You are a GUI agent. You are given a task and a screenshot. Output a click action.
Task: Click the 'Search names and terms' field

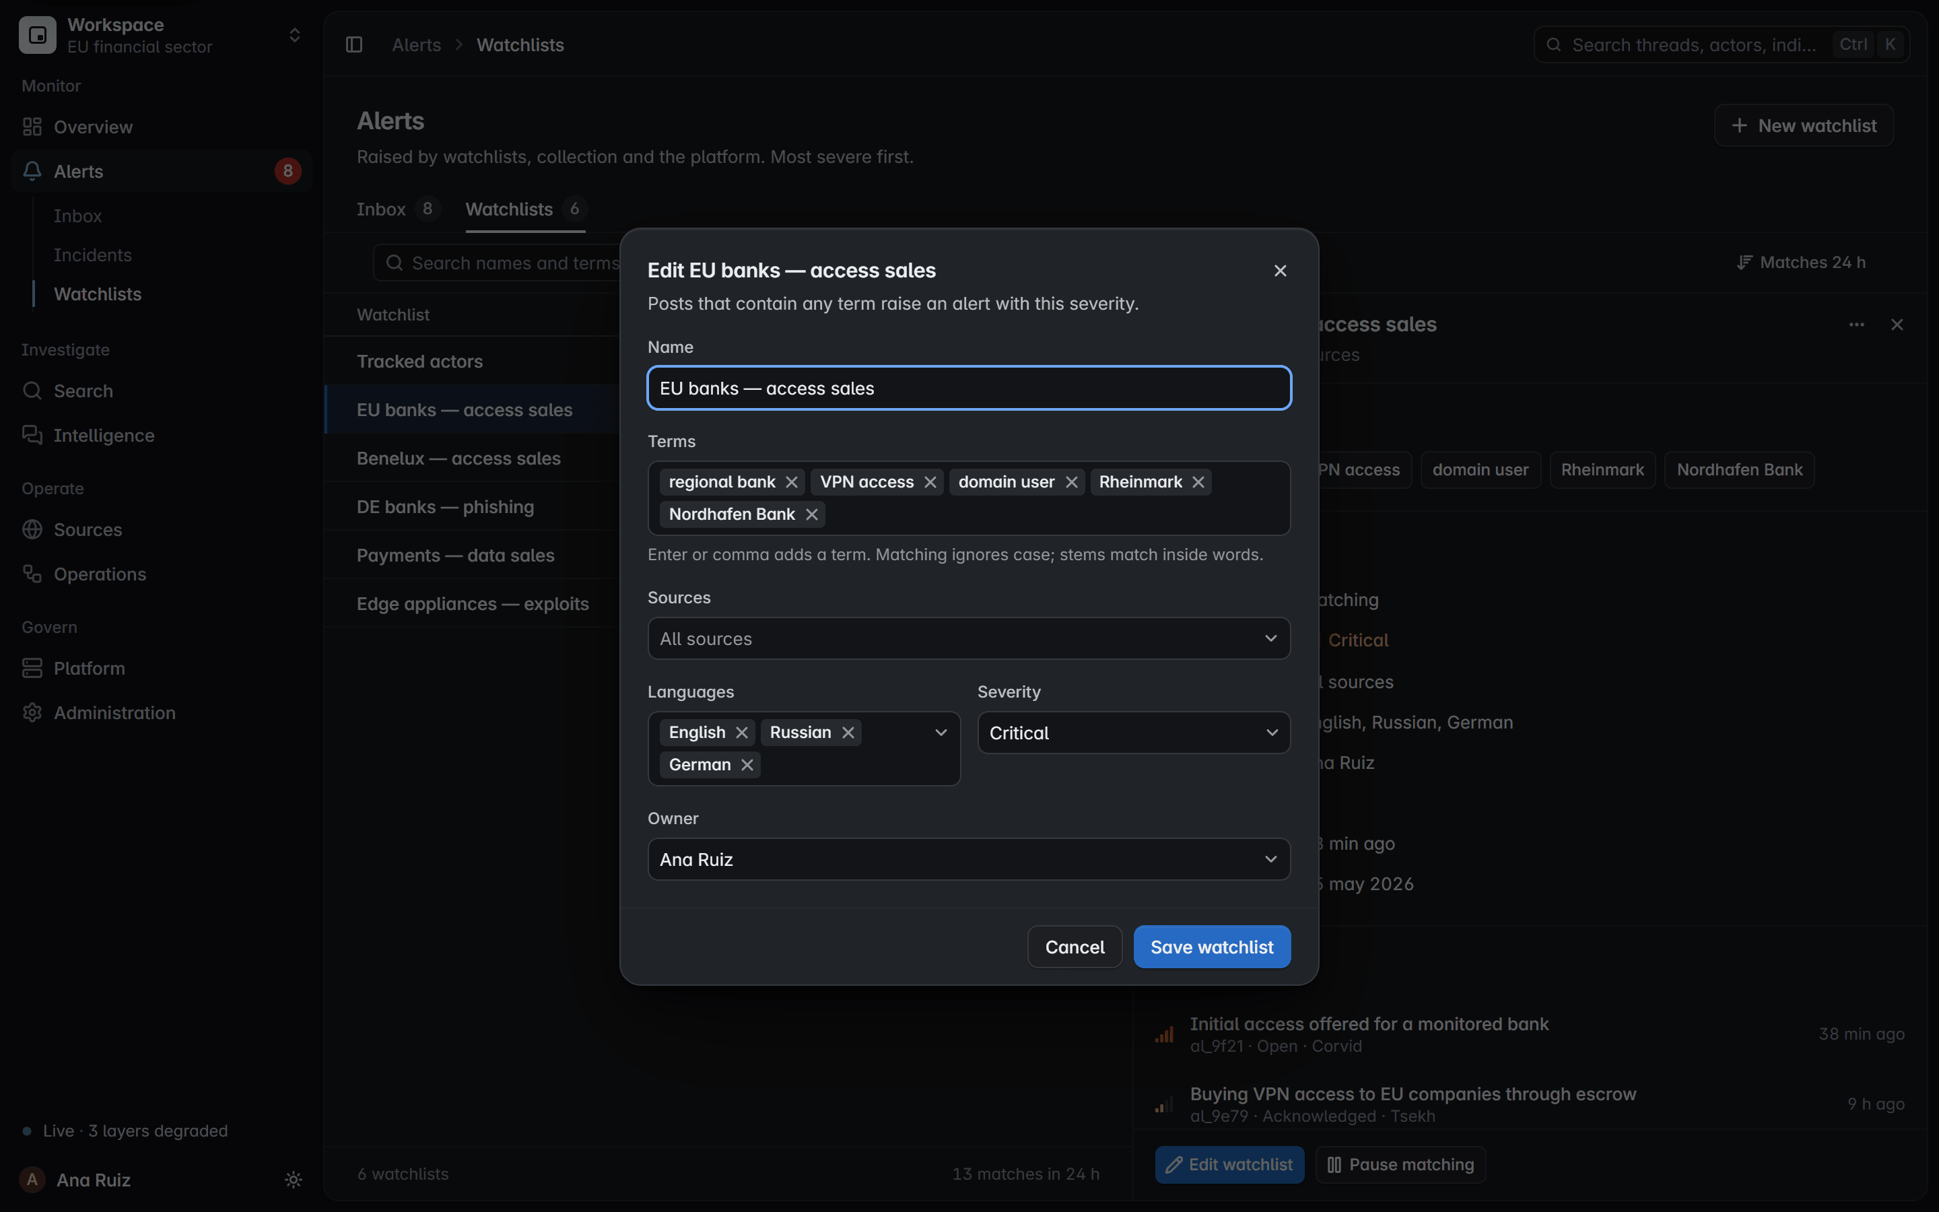pyautogui.click(x=497, y=263)
